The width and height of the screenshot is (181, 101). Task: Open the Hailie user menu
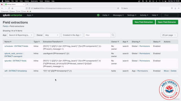[x=106, y=15]
